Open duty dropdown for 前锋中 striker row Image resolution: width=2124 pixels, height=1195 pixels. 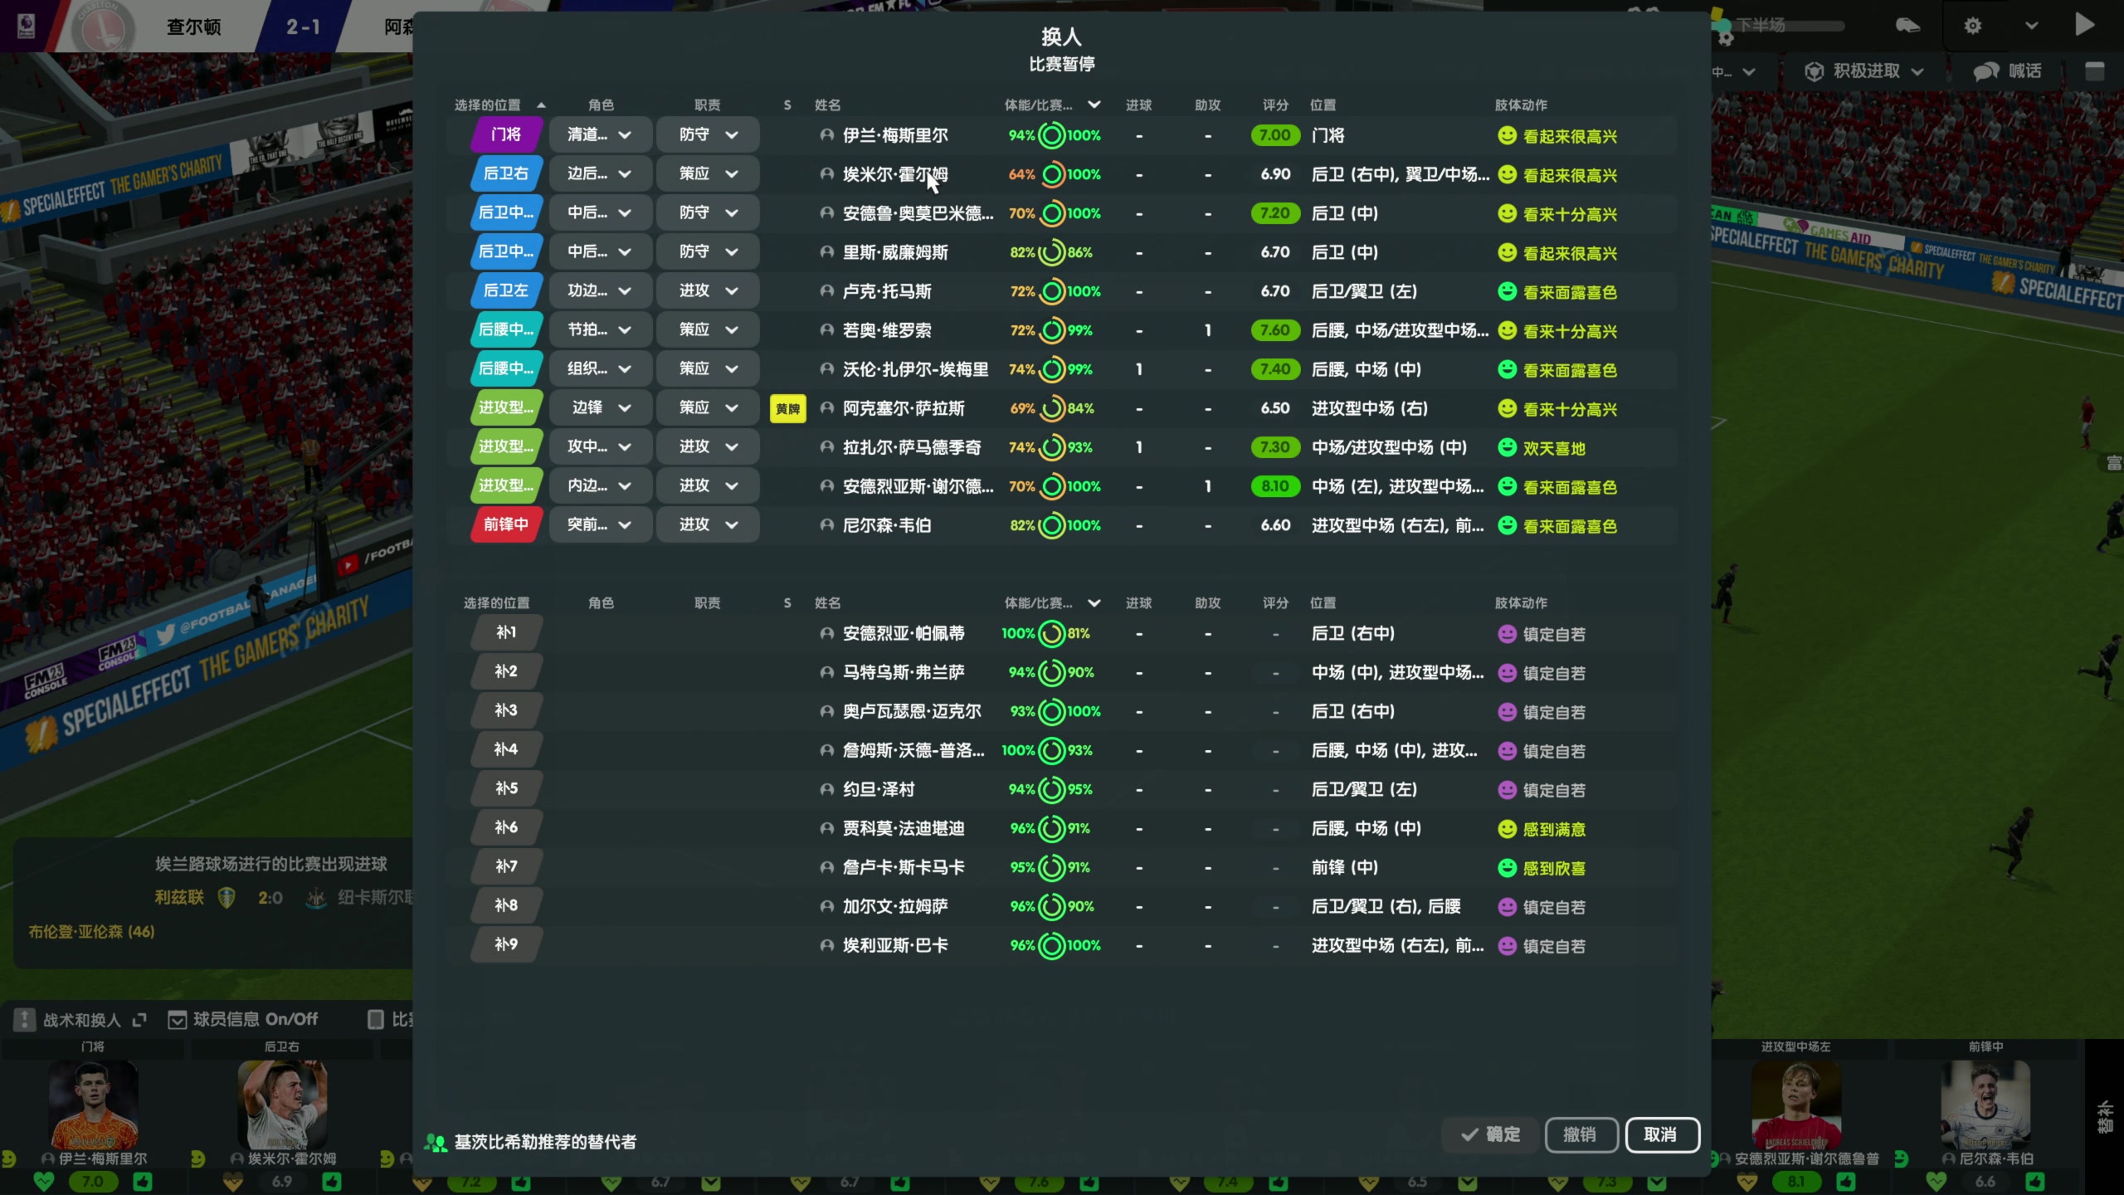708,525
